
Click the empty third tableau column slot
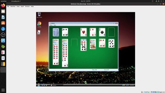point(74,43)
